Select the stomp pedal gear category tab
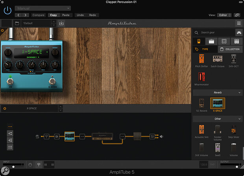244x176 pixels. tap(199, 41)
